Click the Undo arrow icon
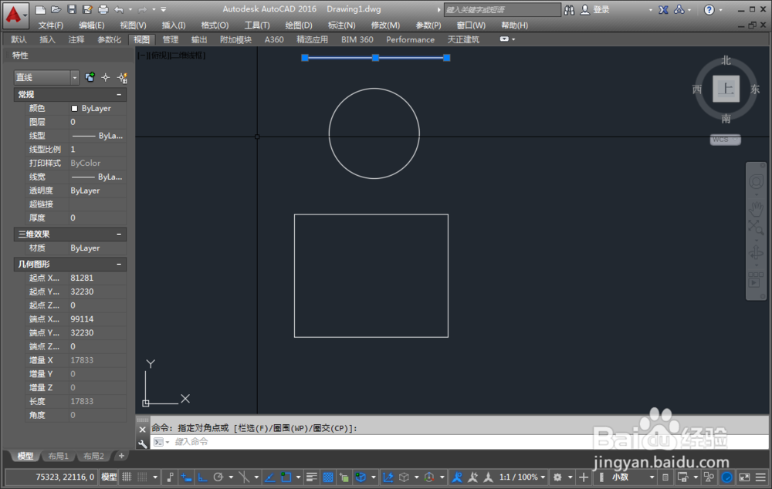 point(119,9)
